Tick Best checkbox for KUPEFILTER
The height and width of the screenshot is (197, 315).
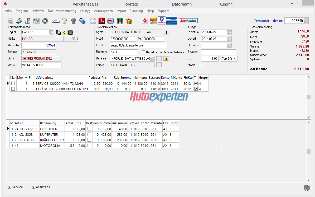(89, 134)
